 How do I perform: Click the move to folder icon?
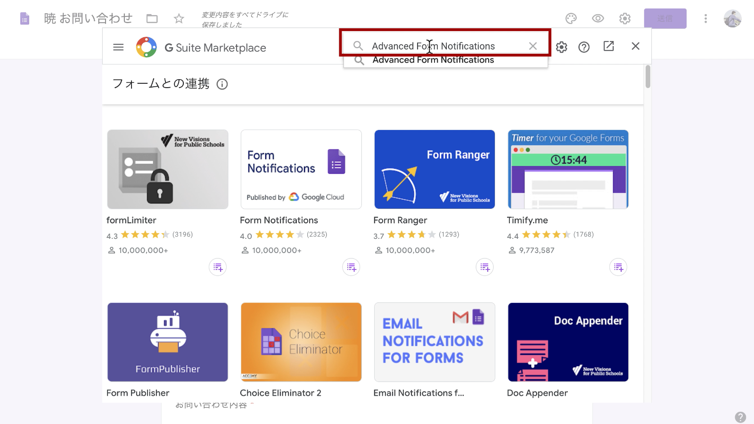pyautogui.click(x=152, y=18)
